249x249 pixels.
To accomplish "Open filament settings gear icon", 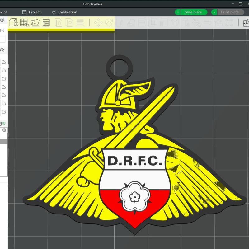I will click(x=2, y=50).
